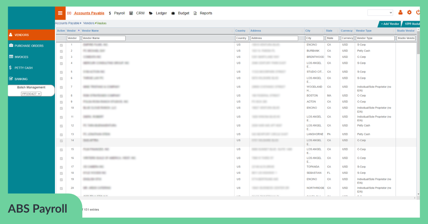Image resolution: width=428 pixels, height=224 pixels.
Task: Click the state cell TN
Action: click(x=329, y=57)
